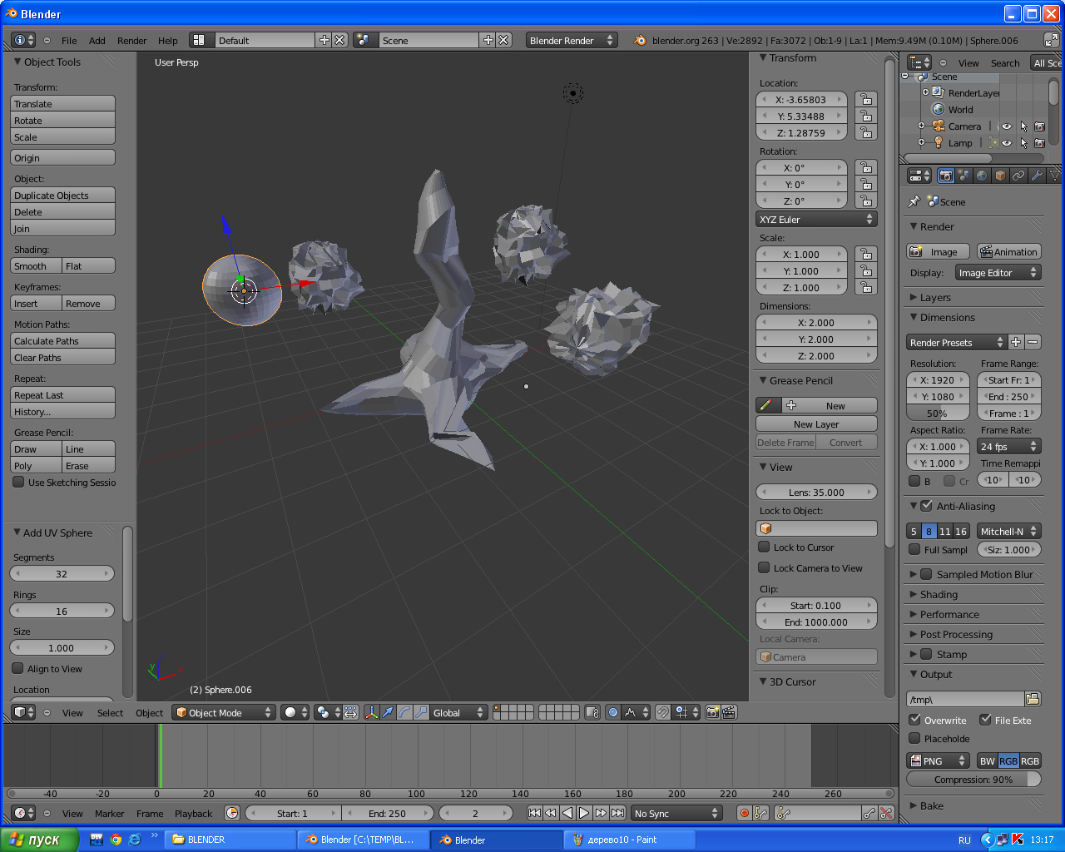Image resolution: width=1065 pixels, height=852 pixels.
Task: Click the Calculate Paths button
Action: [x=62, y=340]
